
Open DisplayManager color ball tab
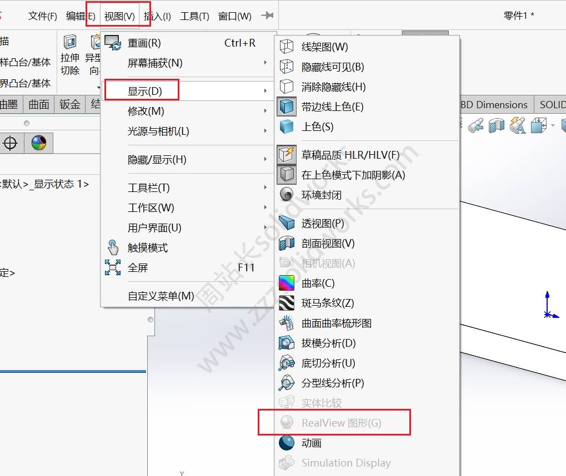coord(39,143)
